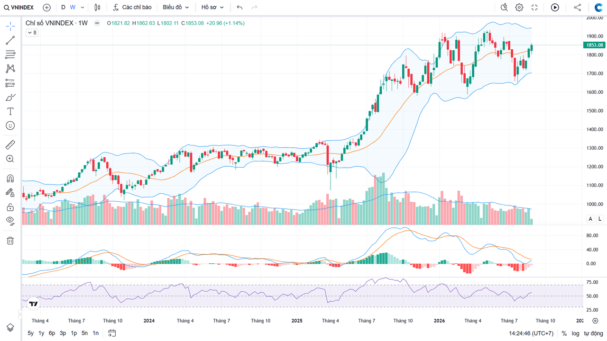
Task: Click the blue C logo icon
Action: coord(598,8)
